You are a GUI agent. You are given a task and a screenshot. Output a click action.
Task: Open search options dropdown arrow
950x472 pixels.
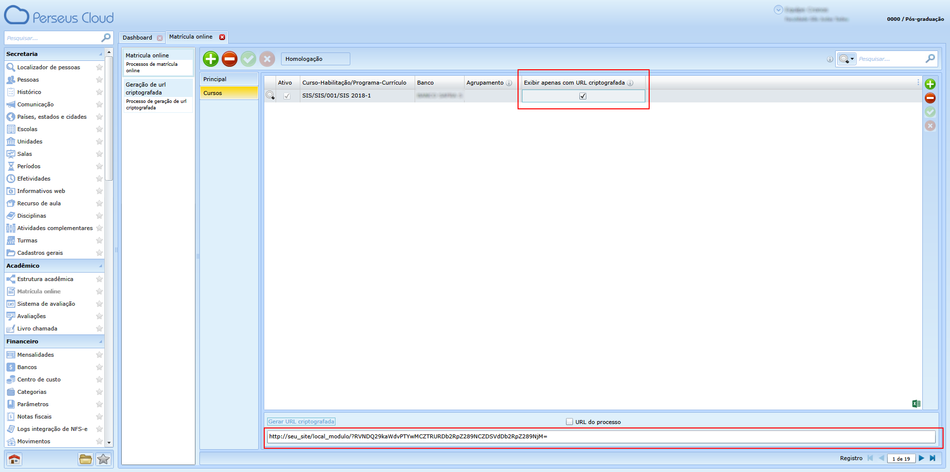coord(852,59)
